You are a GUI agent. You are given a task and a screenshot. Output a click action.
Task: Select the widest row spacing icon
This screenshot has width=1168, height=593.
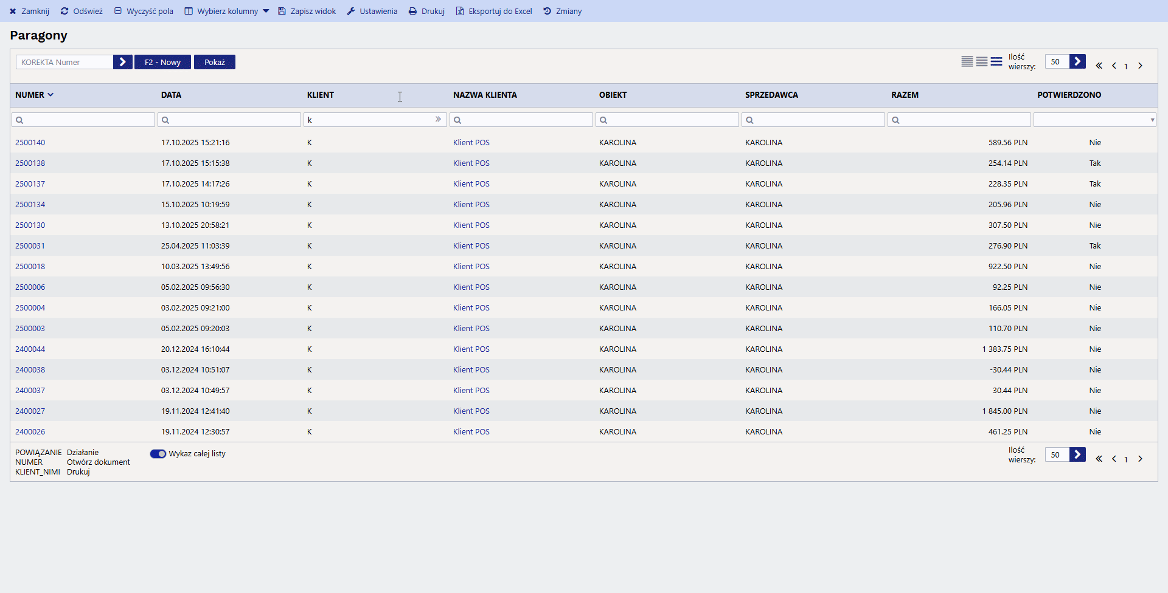pos(996,61)
